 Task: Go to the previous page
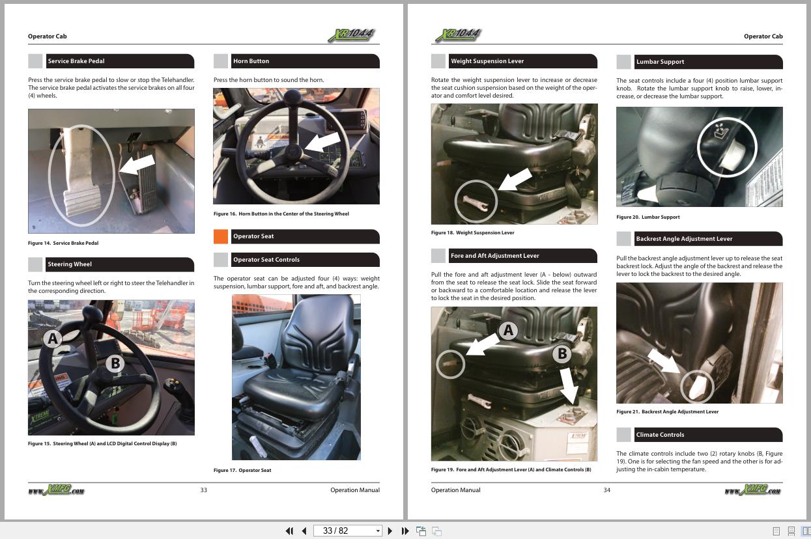coord(304,531)
